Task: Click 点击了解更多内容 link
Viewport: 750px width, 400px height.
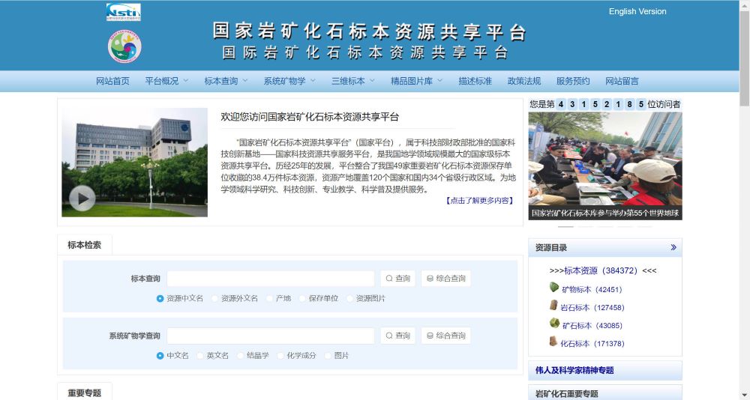Action: pos(480,201)
